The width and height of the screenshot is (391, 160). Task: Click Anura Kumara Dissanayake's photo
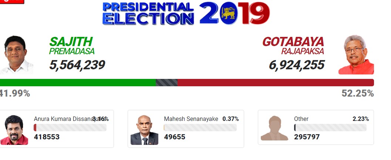pyautogui.click(x=14, y=130)
